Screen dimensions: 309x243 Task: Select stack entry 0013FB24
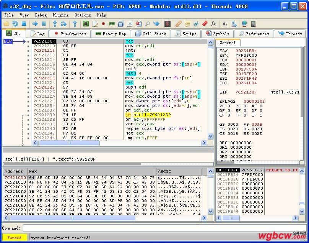[228, 175]
